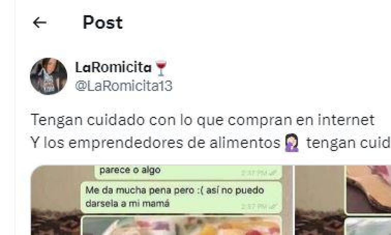Click the 'Me da mucha pena pero' message
This screenshot has height=235, width=391.
click(181, 197)
